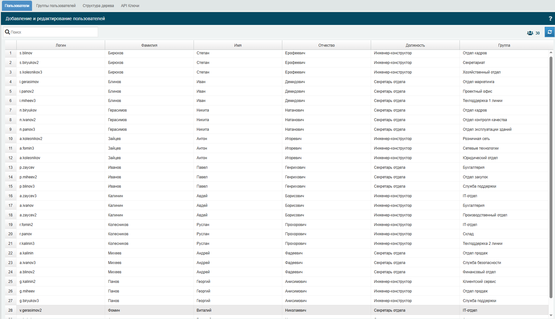This screenshot has height=319, width=555.
Task: Click the vertical scrollbar thumb
Action: (551, 177)
